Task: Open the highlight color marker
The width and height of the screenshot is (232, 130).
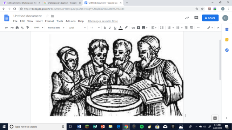Action: 126,28
